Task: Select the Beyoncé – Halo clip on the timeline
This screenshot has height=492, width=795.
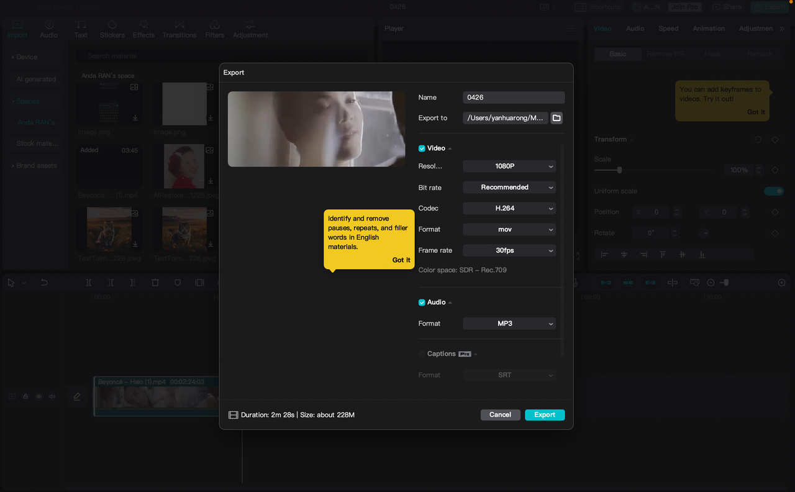Action: click(x=155, y=396)
